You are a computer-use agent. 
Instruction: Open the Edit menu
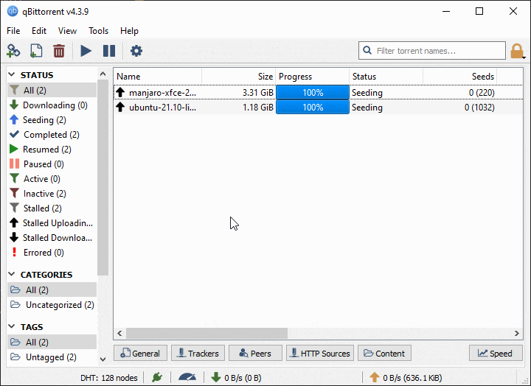pos(39,31)
